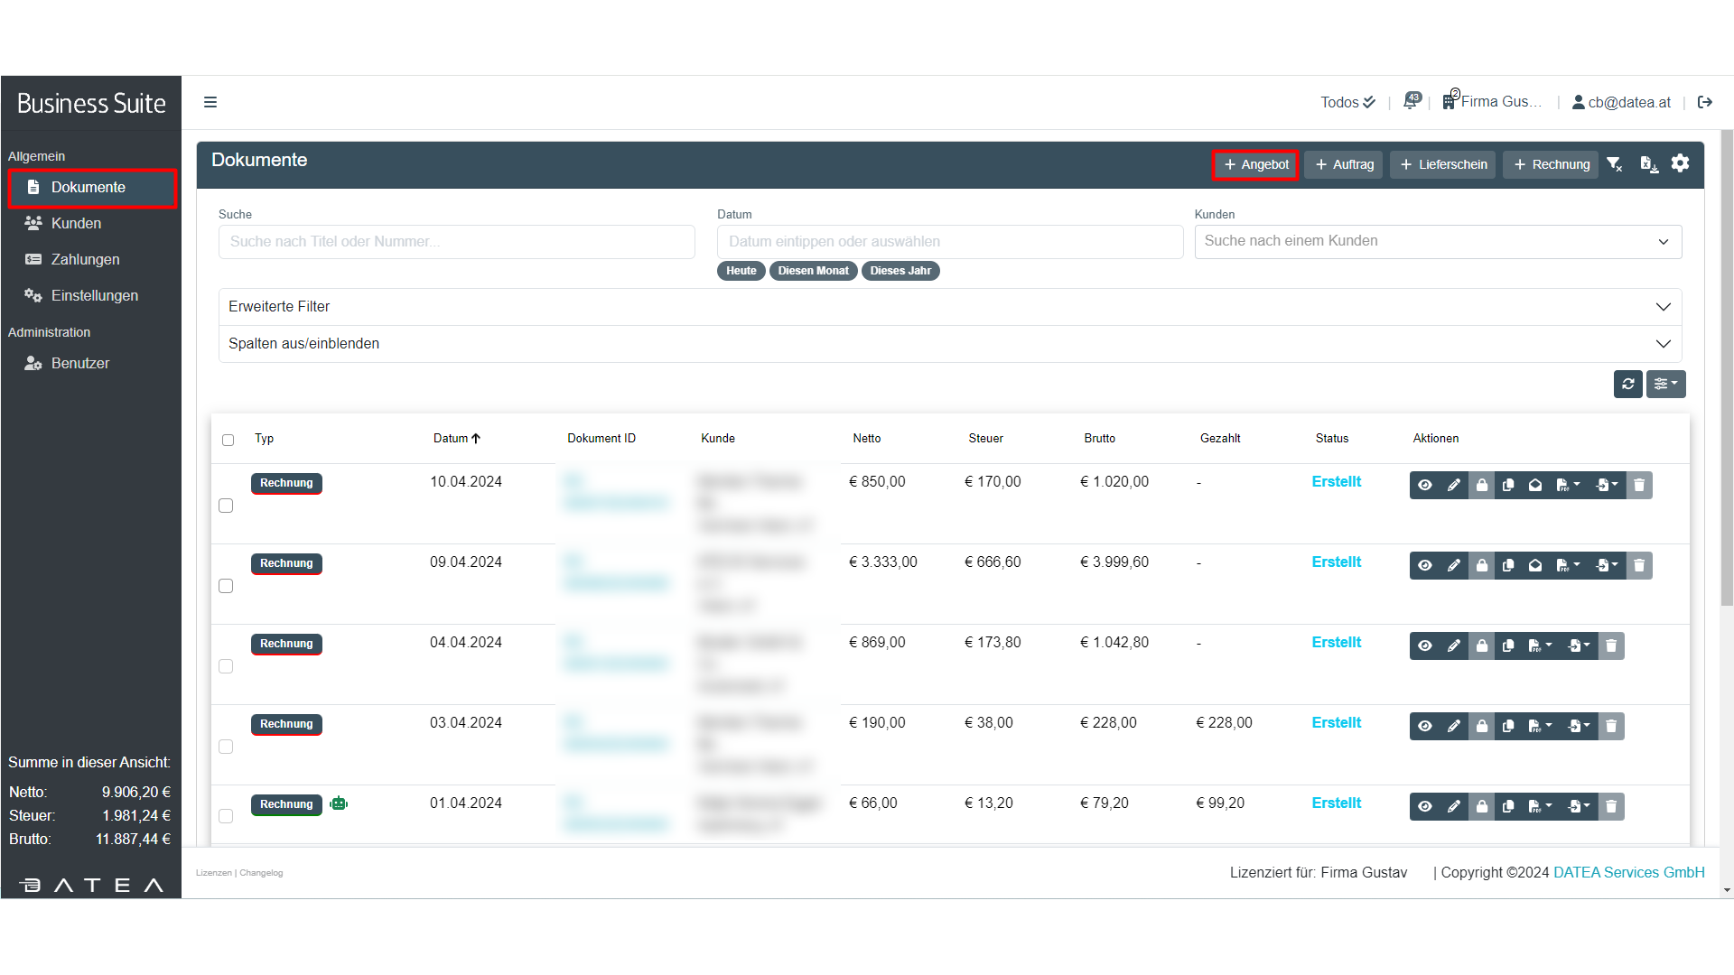Delete the 03.04.2024 invoice via trash icon
1734x975 pixels.
pyautogui.click(x=1611, y=727)
